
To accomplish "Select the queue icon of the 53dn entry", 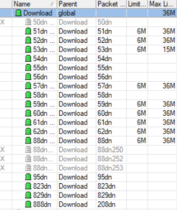I will (28, 50).
